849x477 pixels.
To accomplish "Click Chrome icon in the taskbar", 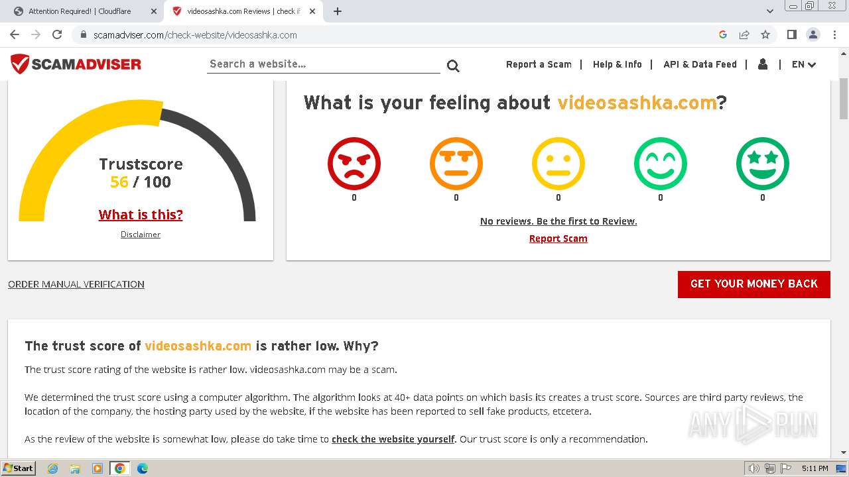I will tap(120, 468).
